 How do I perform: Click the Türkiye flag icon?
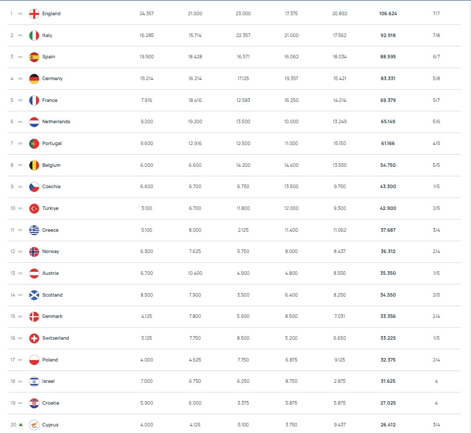(x=34, y=208)
